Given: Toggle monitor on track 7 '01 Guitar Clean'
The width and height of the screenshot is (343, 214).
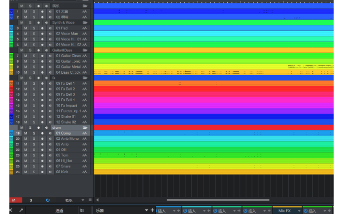Looking at the screenshot, I should [50, 56].
